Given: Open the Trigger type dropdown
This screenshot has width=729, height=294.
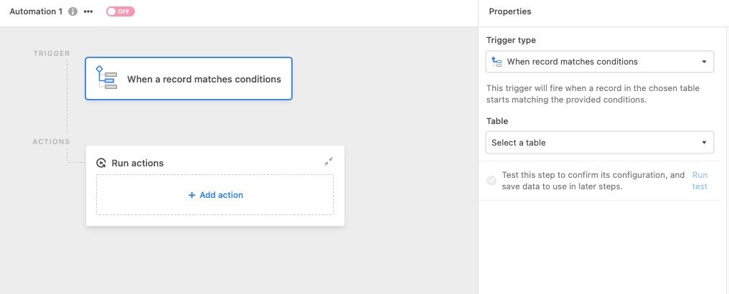Looking at the screenshot, I should [600, 62].
